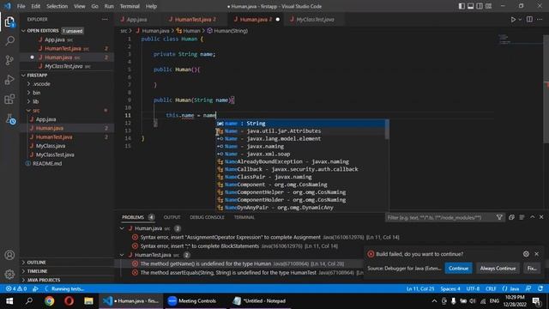Switch to Untitled - Notepad taskbar window
Image resolution: width=549 pixels, height=309 pixels.
click(260, 300)
